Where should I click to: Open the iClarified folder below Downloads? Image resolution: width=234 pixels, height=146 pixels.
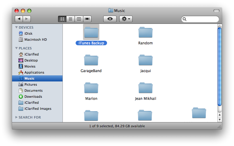point(37,103)
